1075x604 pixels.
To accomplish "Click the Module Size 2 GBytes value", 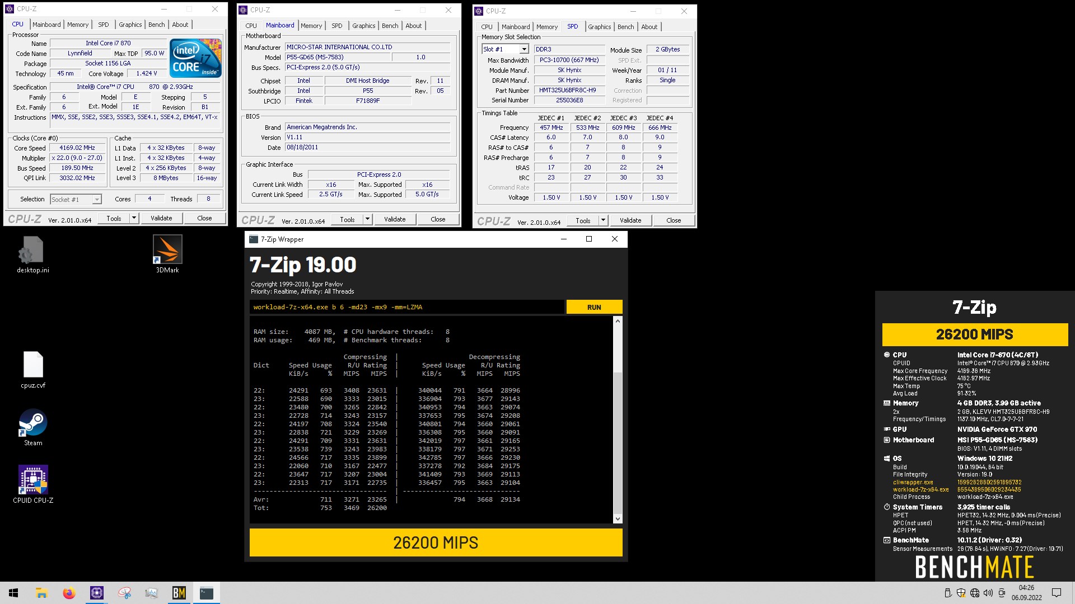I will pos(667,50).
